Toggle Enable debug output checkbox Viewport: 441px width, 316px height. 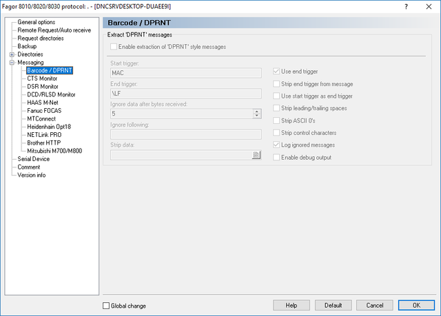pos(276,157)
